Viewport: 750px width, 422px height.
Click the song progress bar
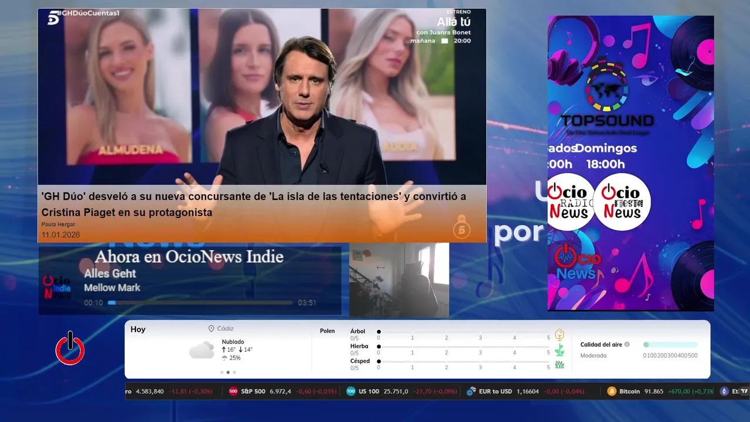(200, 303)
